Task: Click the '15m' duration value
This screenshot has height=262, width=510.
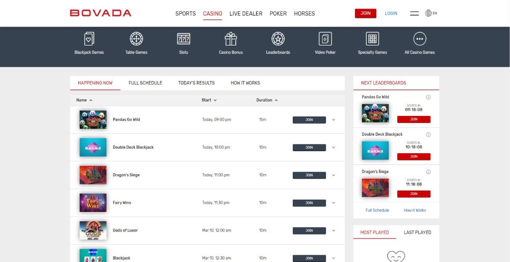Action: (263, 120)
